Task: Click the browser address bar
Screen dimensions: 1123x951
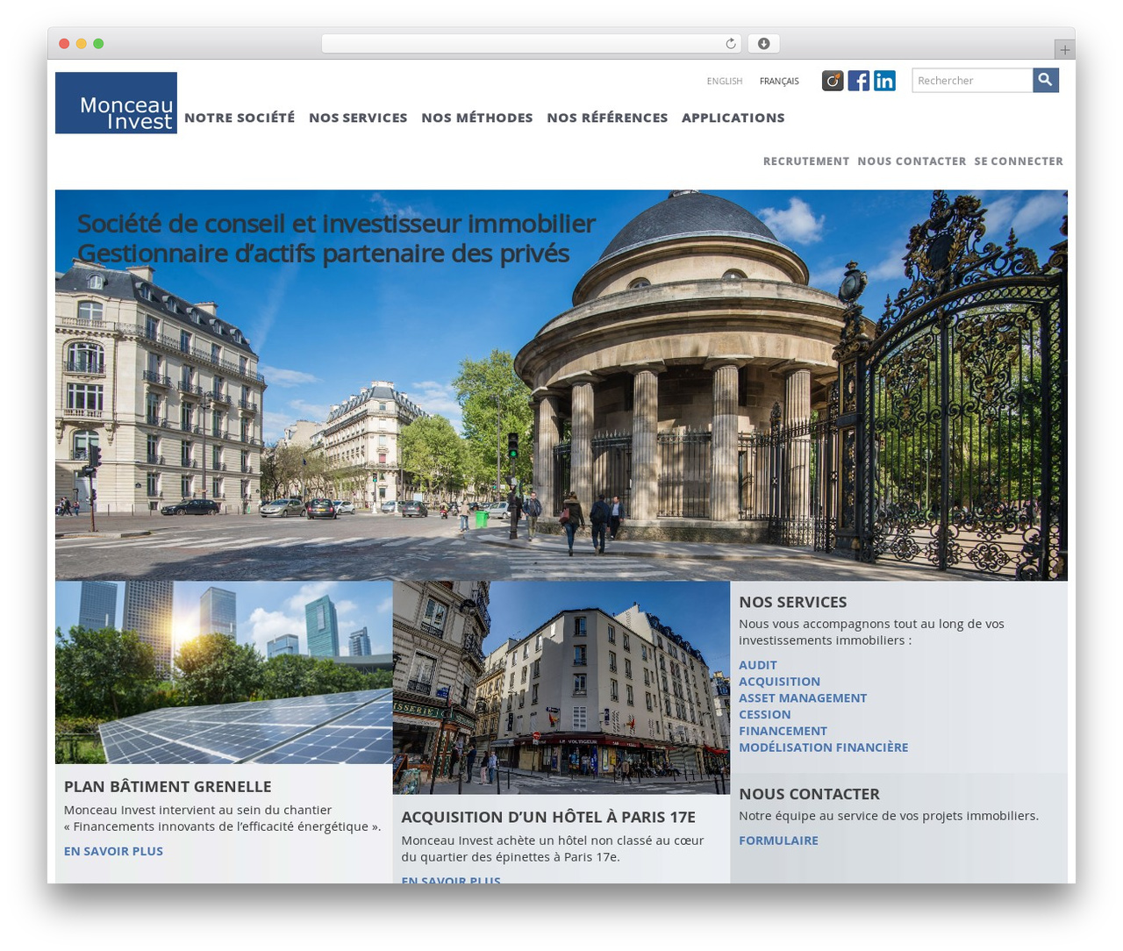Action: [531, 44]
